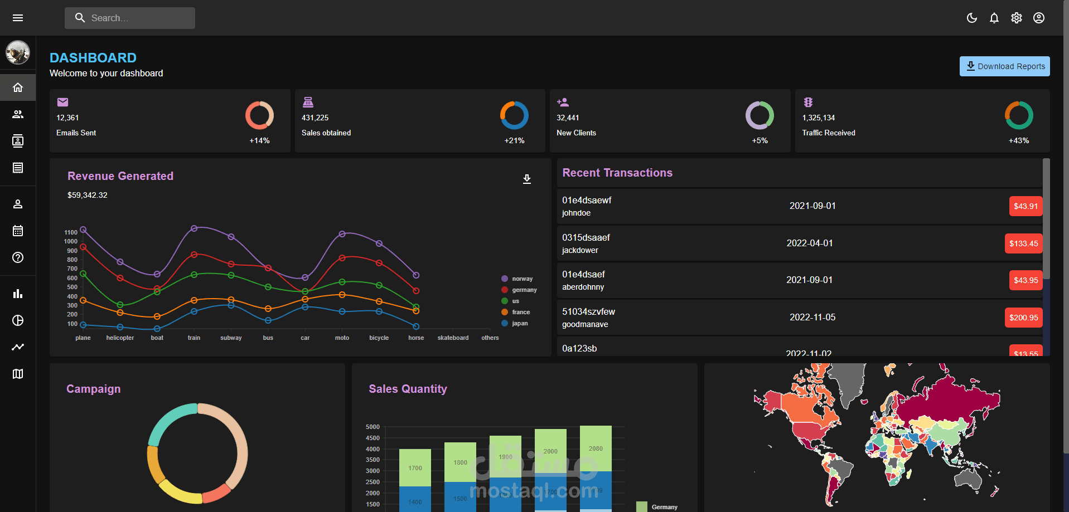Open the Invoices receipt sidebar icon

coord(18,168)
